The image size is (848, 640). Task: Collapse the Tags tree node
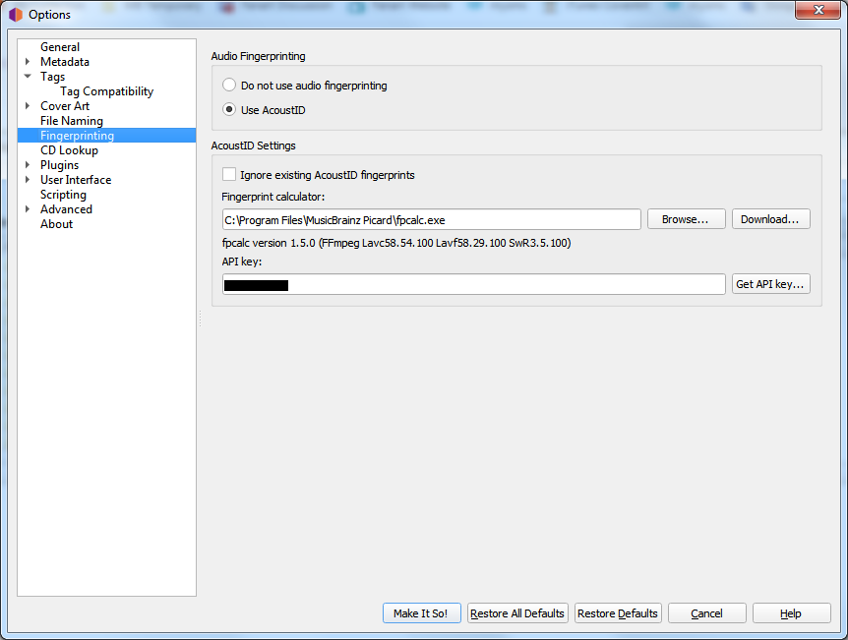point(28,77)
